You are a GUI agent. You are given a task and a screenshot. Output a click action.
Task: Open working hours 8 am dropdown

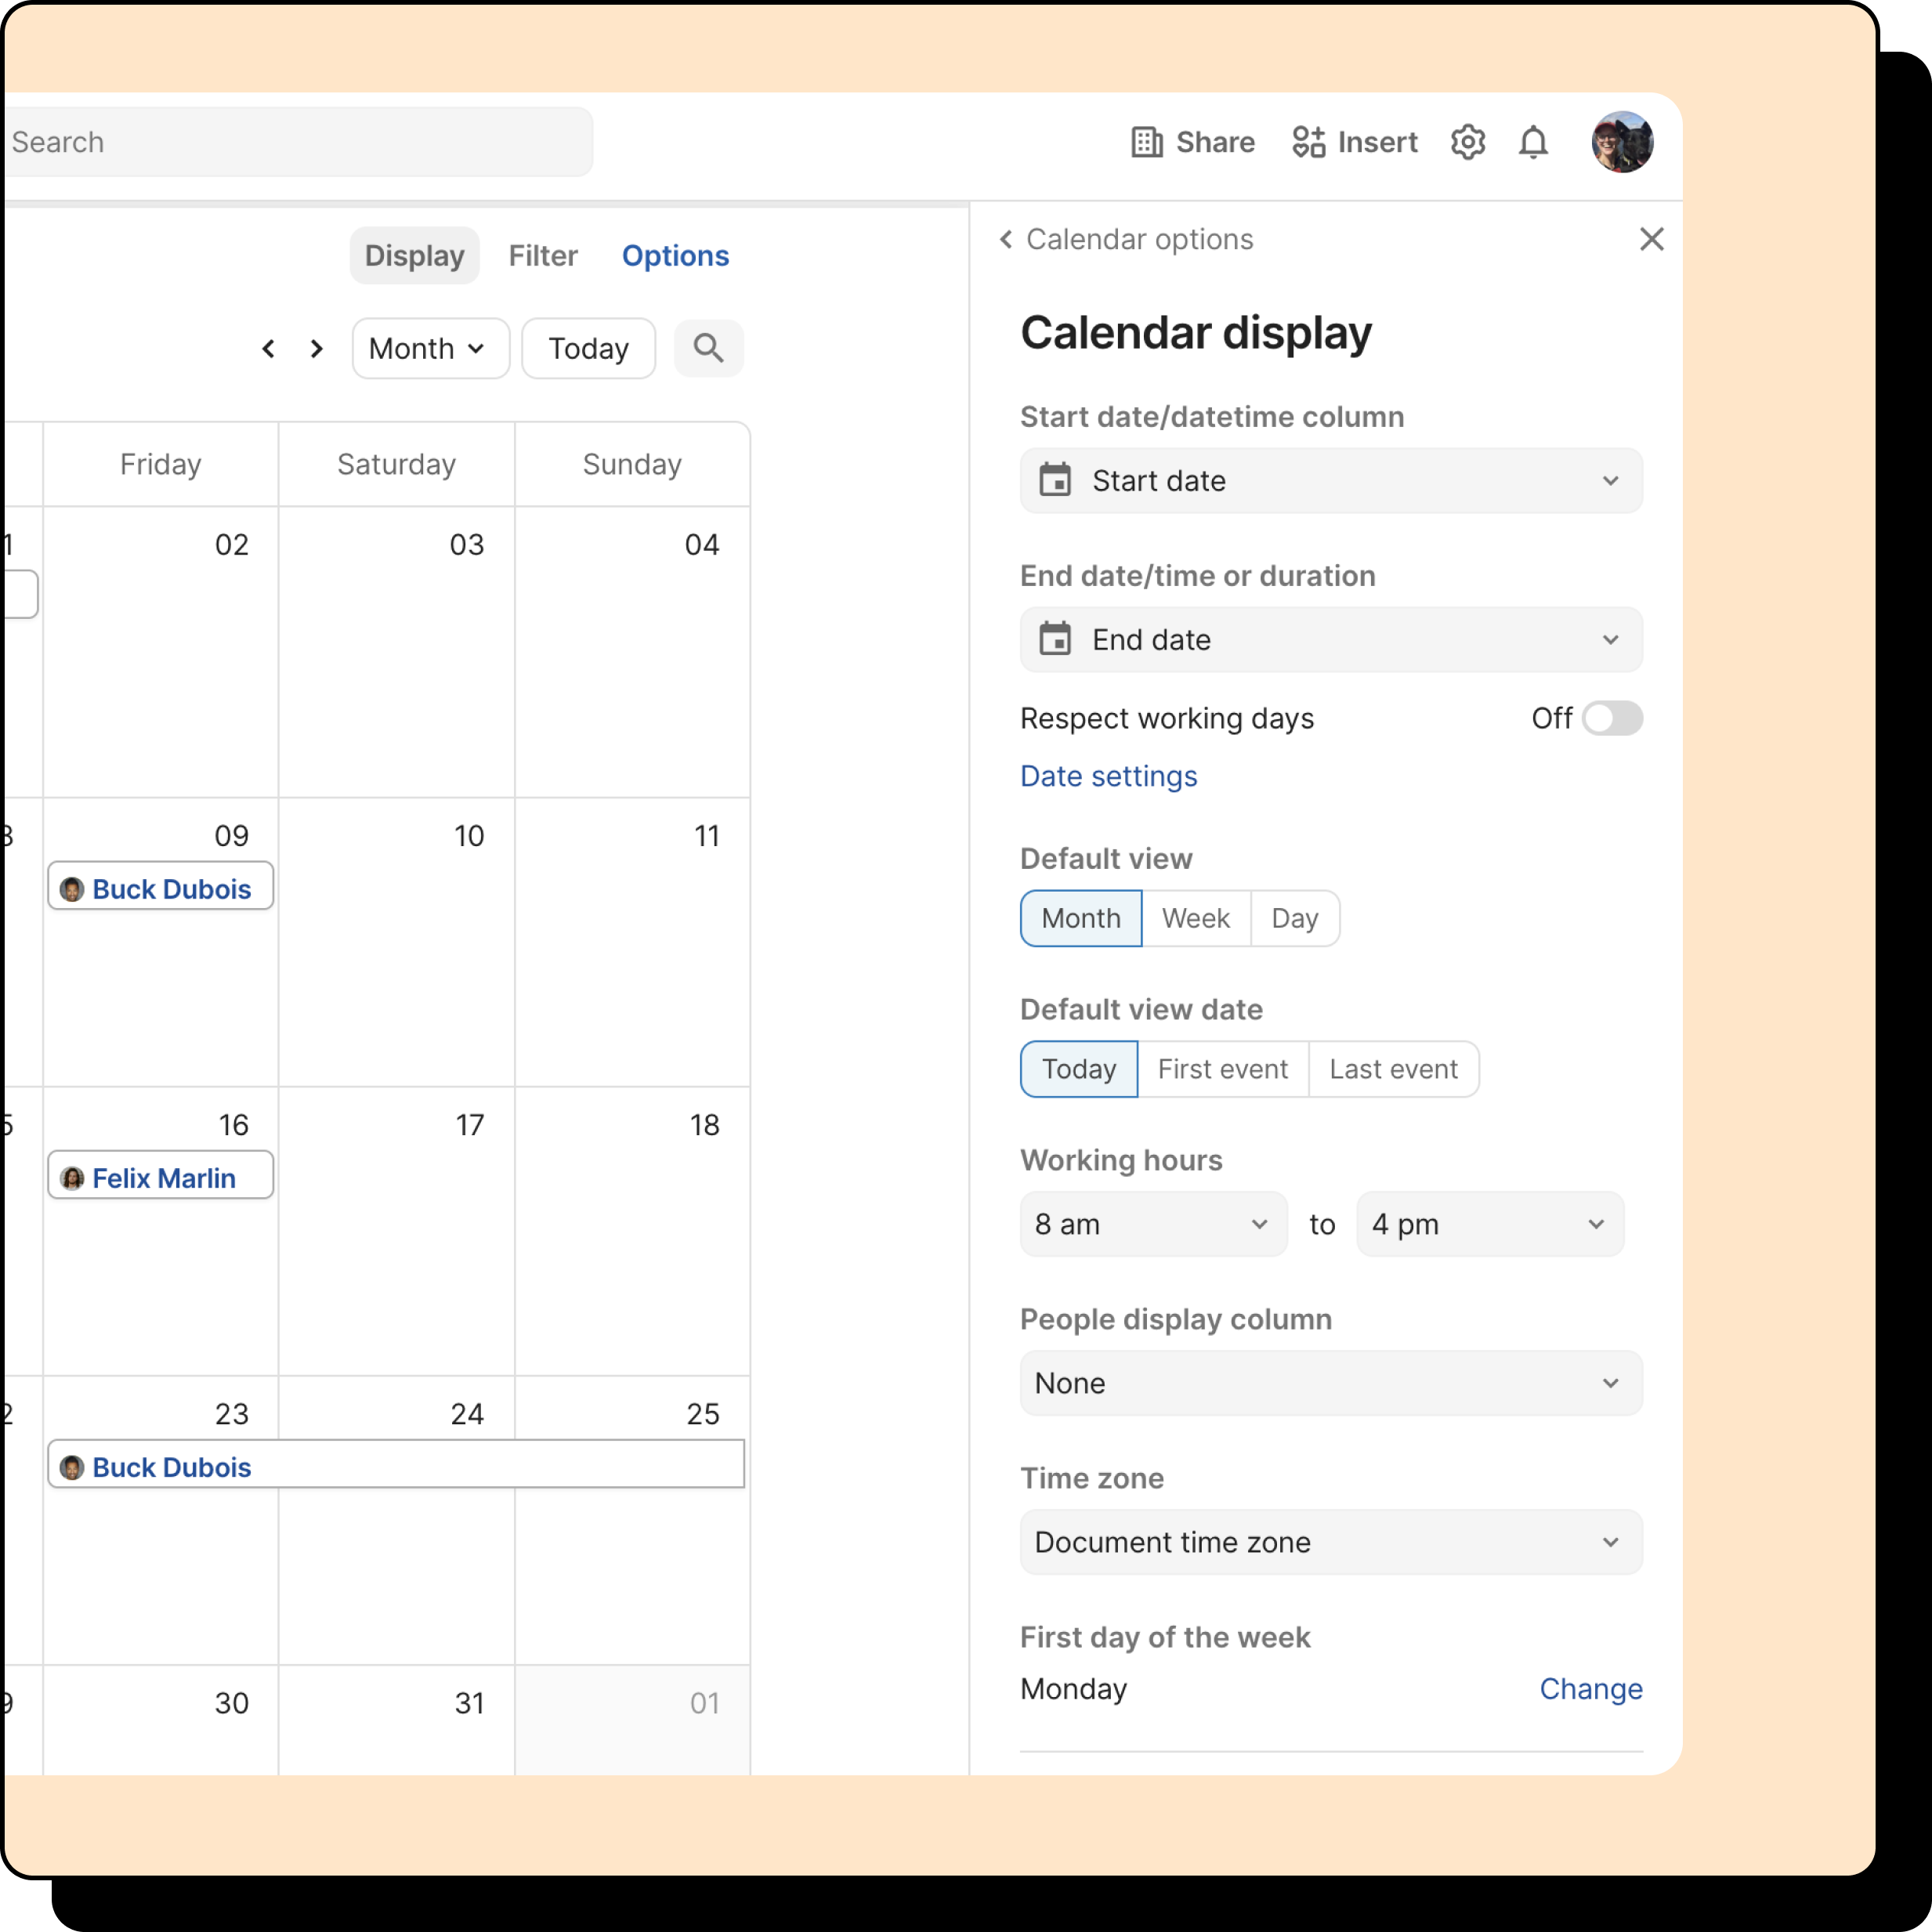pos(1152,1224)
